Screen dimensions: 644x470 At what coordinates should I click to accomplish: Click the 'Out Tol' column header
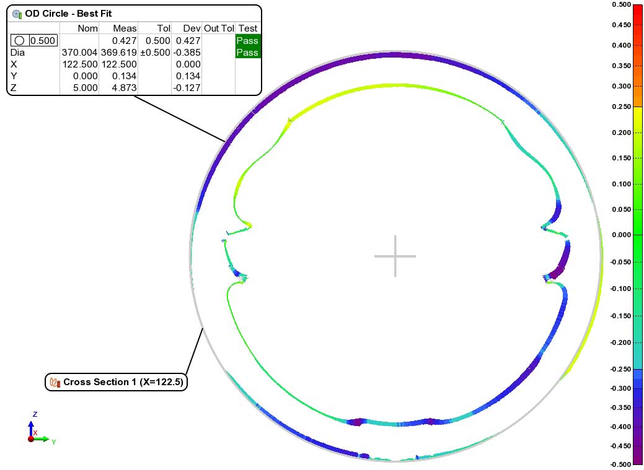point(219,28)
